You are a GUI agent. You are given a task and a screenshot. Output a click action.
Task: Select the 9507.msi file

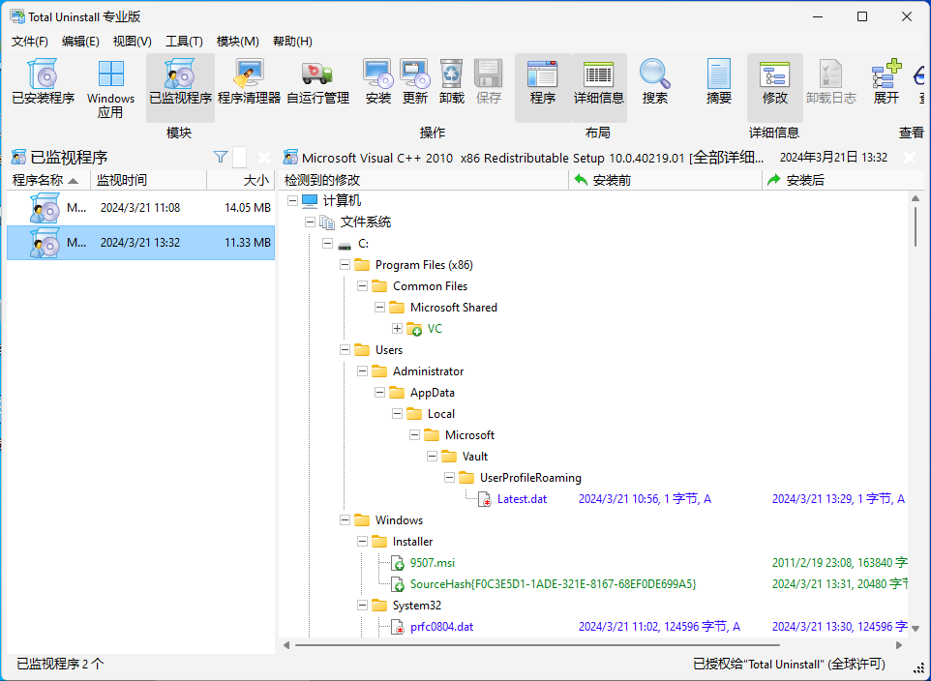(x=433, y=563)
